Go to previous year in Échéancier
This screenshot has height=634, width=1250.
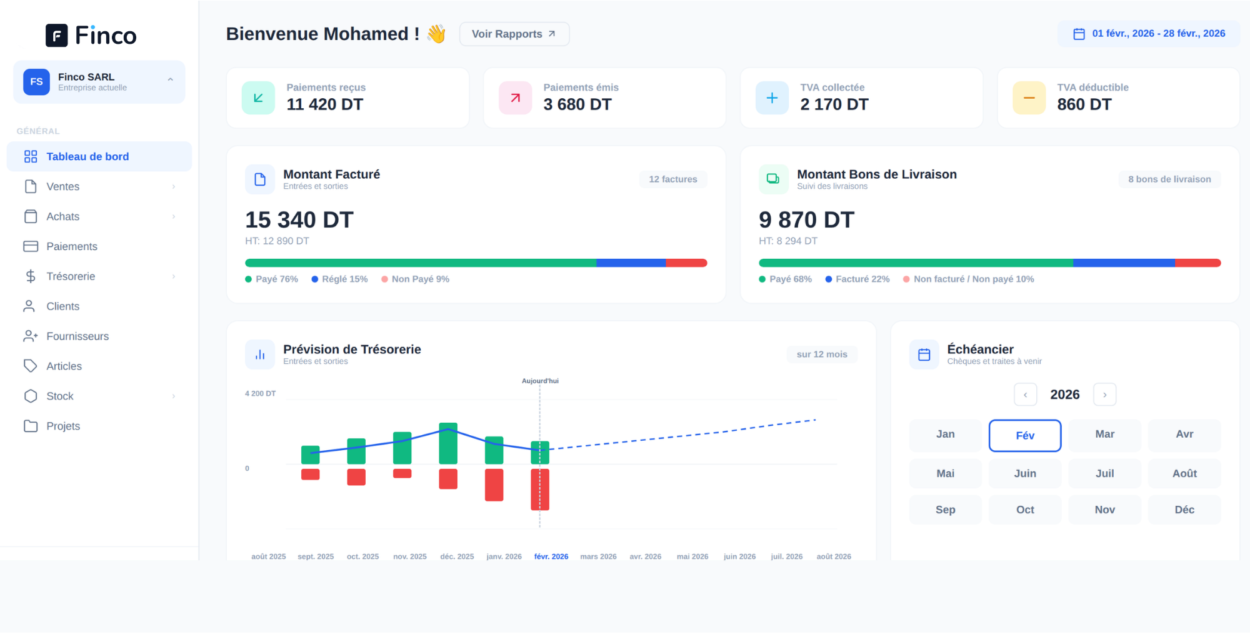pos(1026,395)
